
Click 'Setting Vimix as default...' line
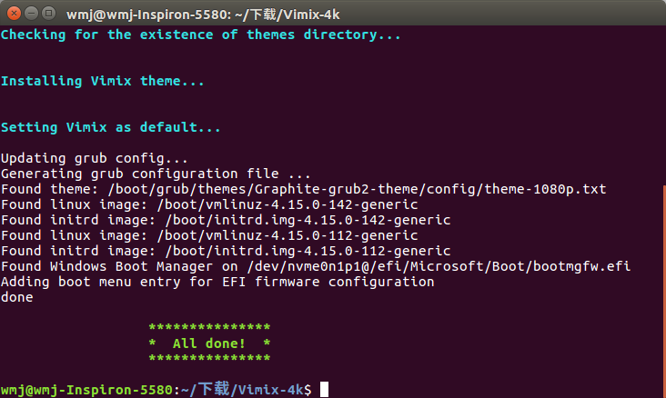[x=111, y=127]
